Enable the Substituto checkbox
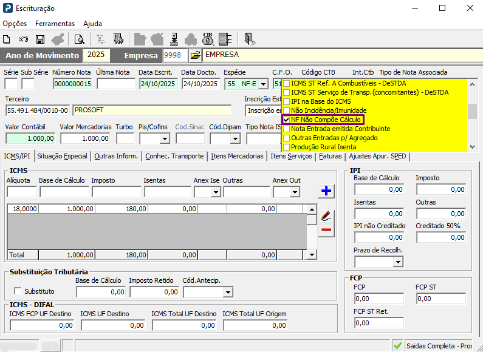The image size is (483, 352). pyautogui.click(x=18, y=291)
